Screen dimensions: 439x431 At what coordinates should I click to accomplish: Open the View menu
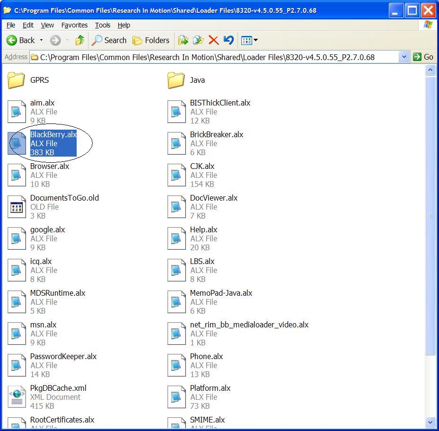point(47,25)
